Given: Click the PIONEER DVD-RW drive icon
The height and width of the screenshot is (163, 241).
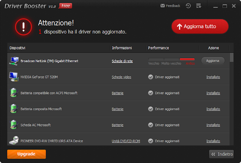Looking at the screenshot, I should click(14, 141).
